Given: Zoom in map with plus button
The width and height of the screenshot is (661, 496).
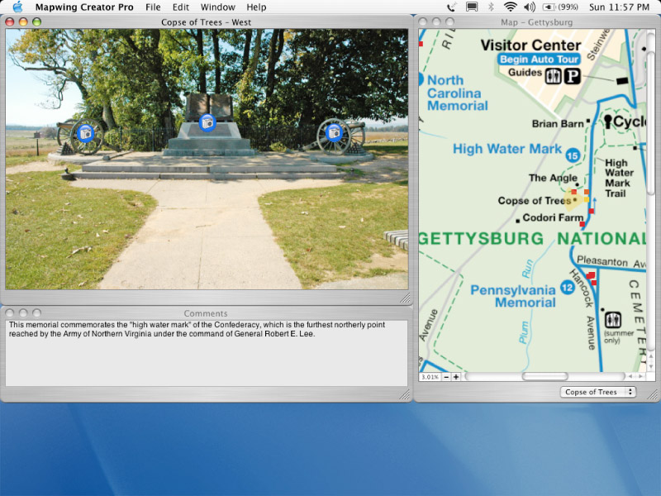Looking at the screenshot, I should click(456, 377).
